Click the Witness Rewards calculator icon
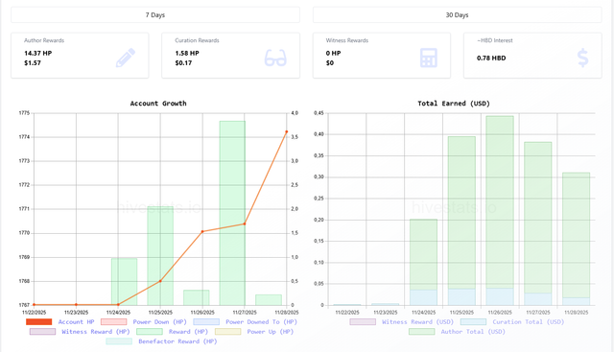The height and width of the screenshot is (352, 614). click(429, 58)
